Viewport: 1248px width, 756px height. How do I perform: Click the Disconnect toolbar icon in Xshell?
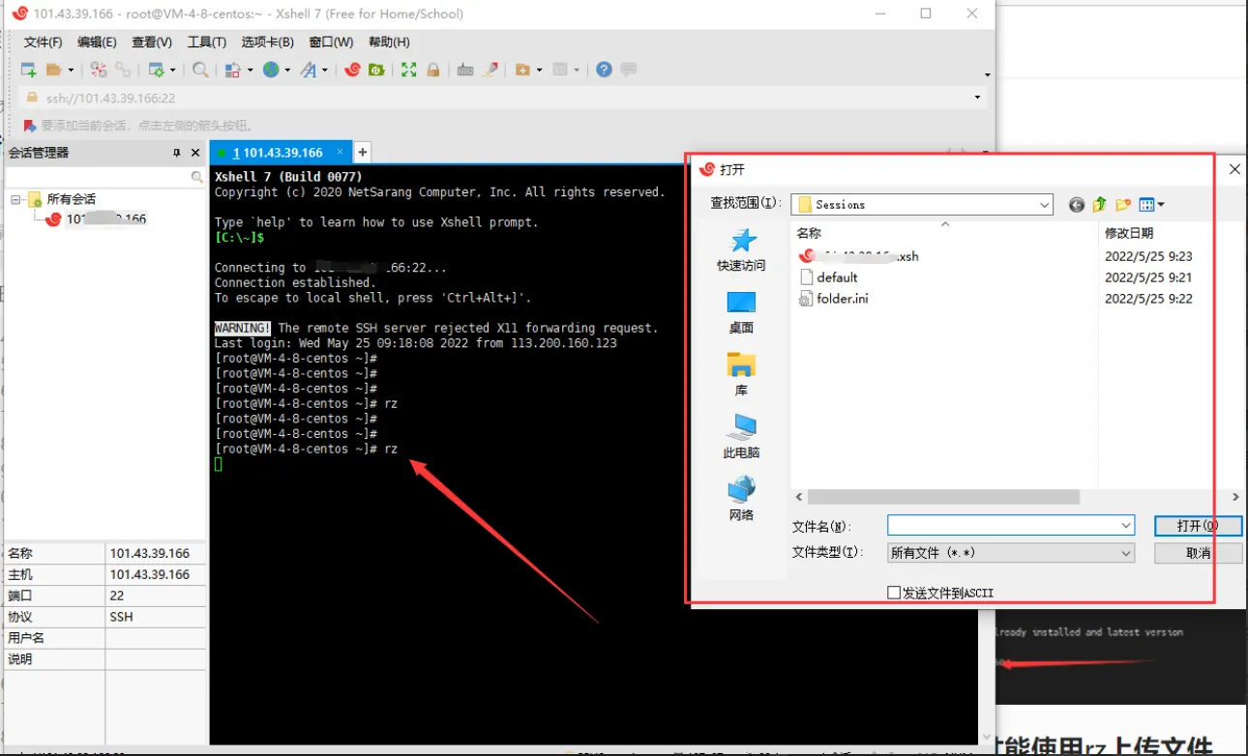click(x=99, y=70)
